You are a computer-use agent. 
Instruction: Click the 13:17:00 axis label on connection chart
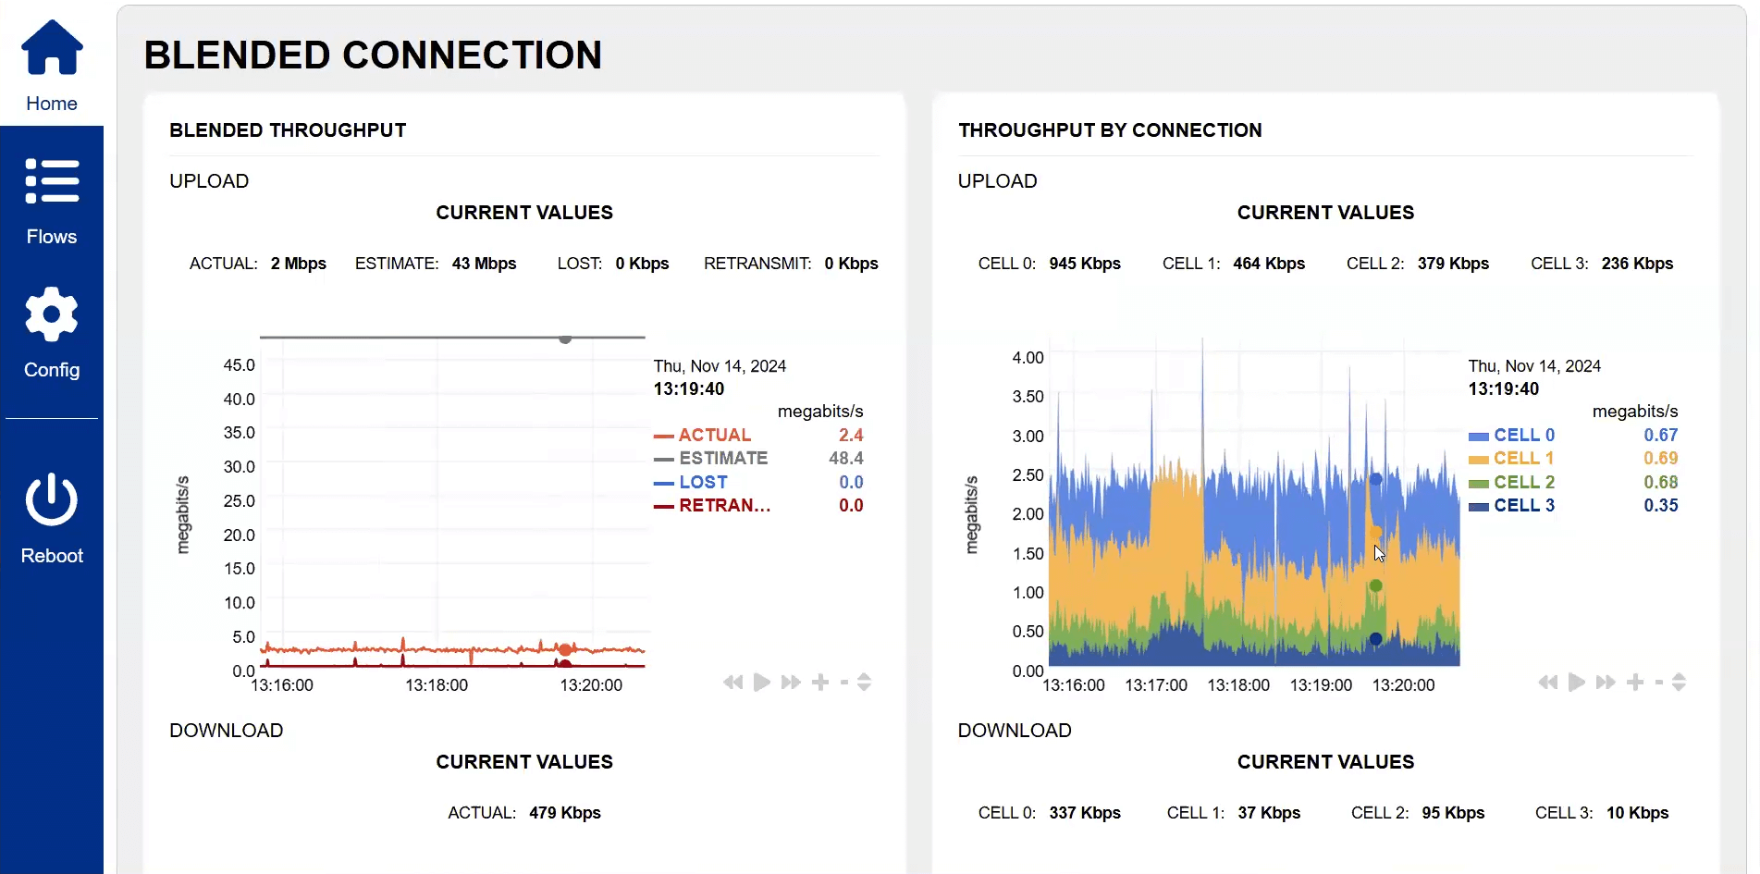(x=1156, y=685)
